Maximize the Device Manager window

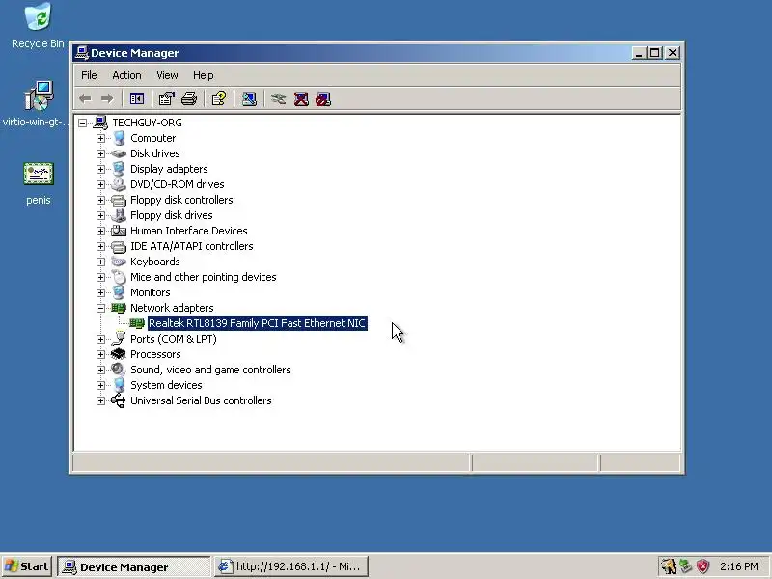(x=655, y=53)
